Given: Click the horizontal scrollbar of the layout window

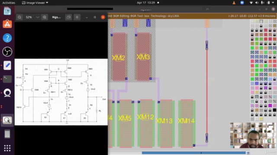Looking at the screenshot, I should [193, 153].
